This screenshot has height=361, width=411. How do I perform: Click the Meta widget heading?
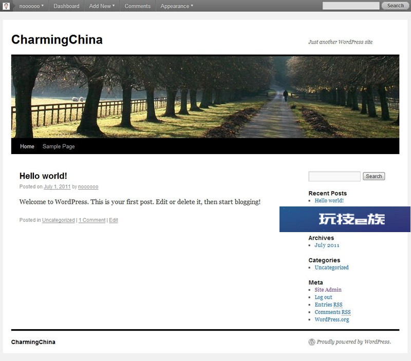(315, 282)
